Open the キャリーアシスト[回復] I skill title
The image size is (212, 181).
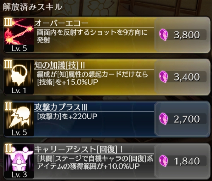79,149
